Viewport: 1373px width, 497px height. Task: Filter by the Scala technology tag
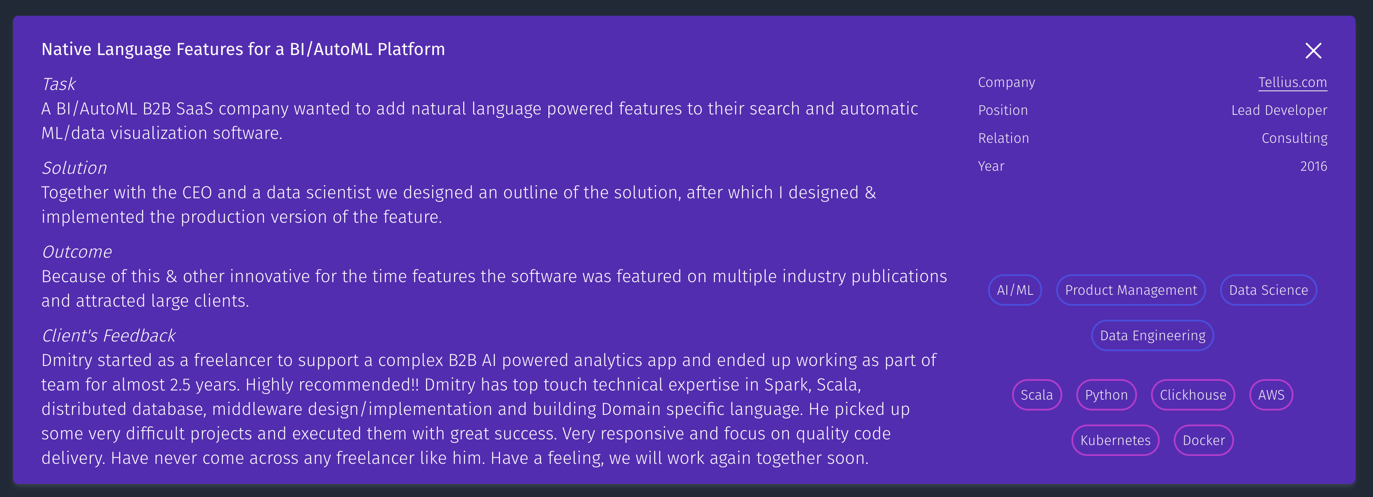pyautogui.click(x=1037, y=395)
